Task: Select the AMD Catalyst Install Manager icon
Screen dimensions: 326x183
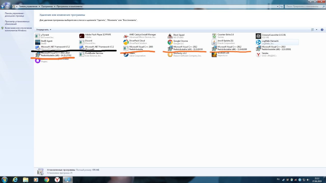Action: (126, 36)
